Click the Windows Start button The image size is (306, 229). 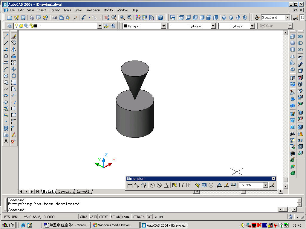pyautogui.click(x=8, y=225)
